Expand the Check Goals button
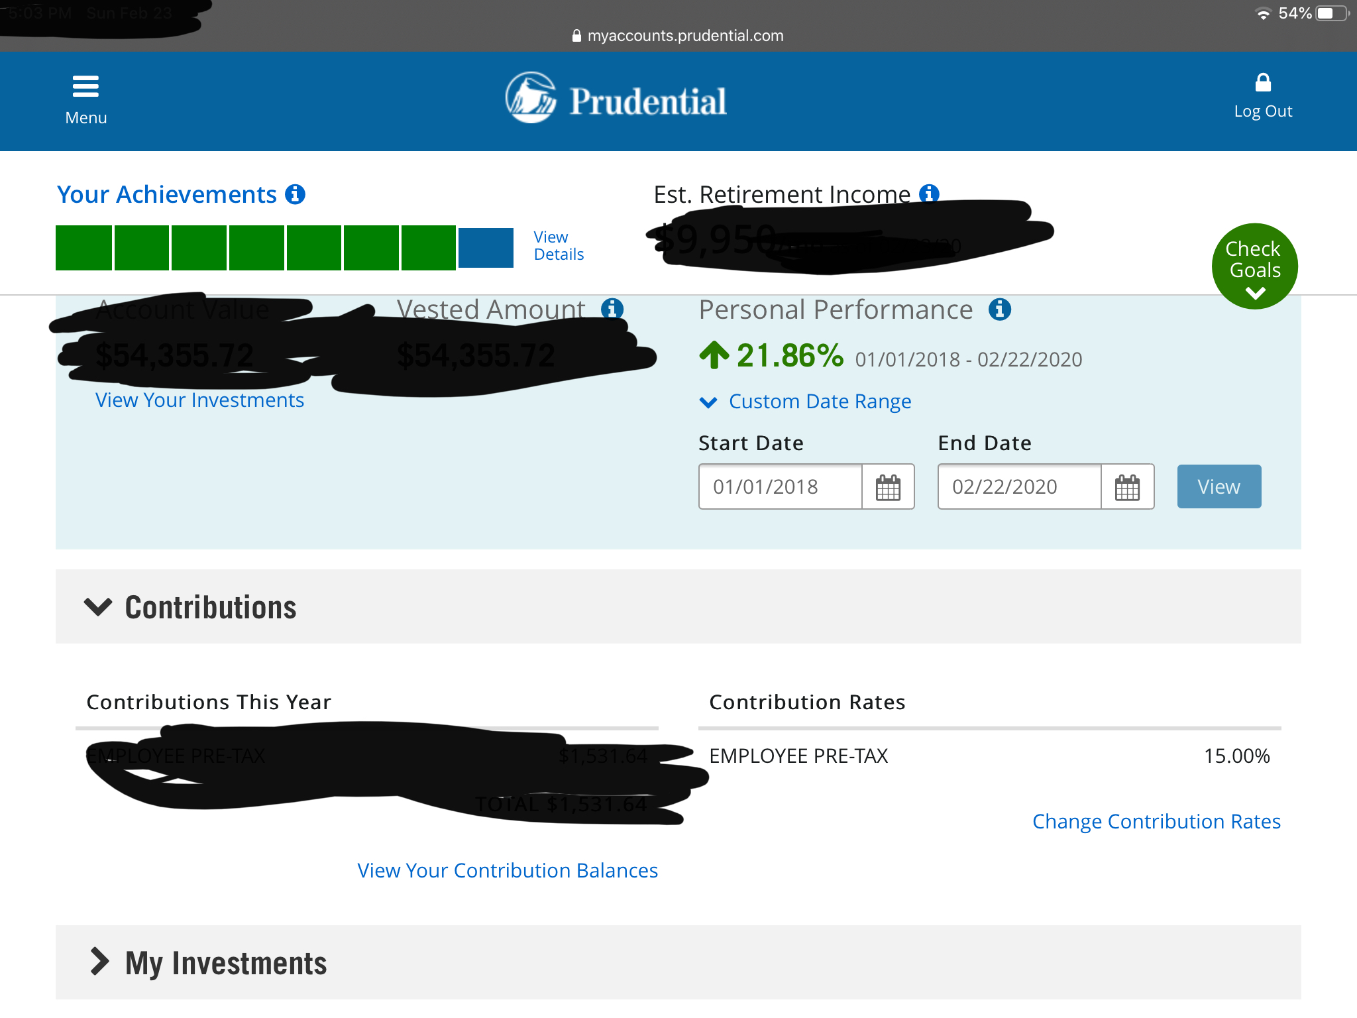The image size is (1357, 1018). coord(1254,266)
